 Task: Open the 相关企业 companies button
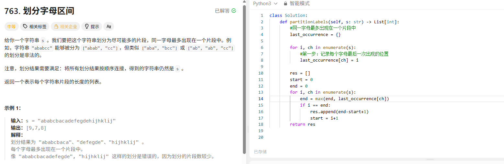click(x=65, y=27)
